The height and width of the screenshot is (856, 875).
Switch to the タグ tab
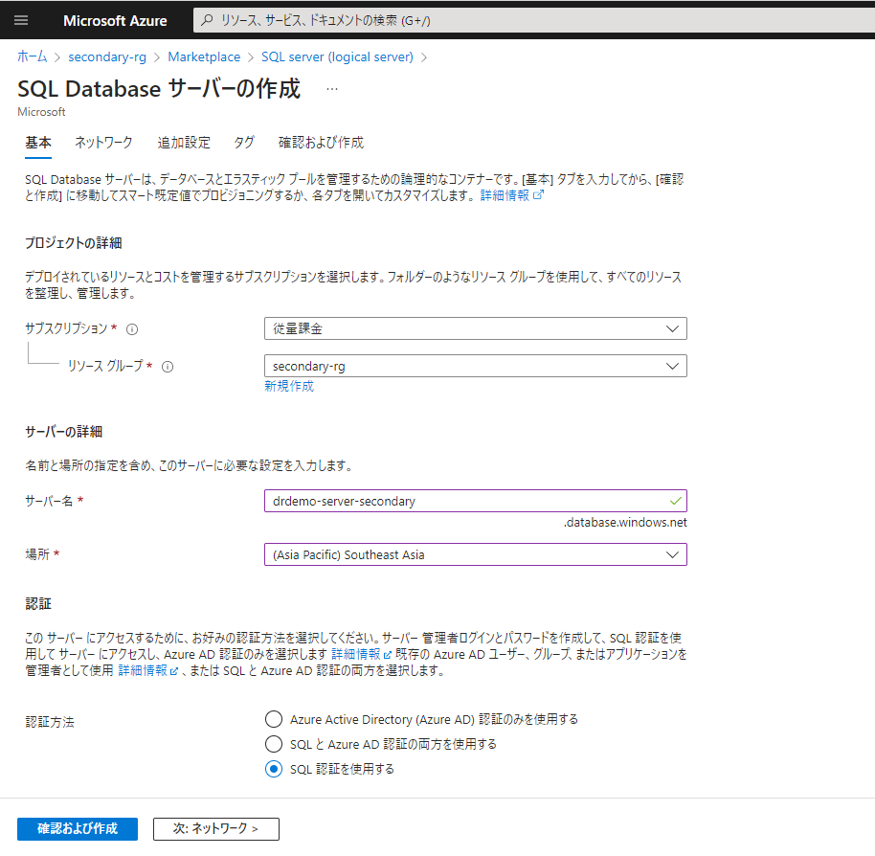[244, 143]
